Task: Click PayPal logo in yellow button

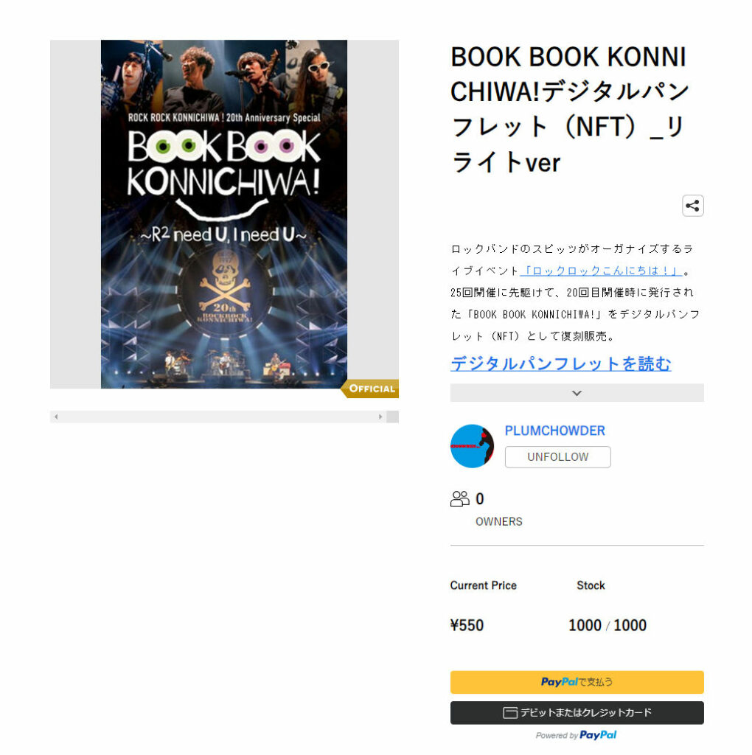Action: (x=559, y=682)
